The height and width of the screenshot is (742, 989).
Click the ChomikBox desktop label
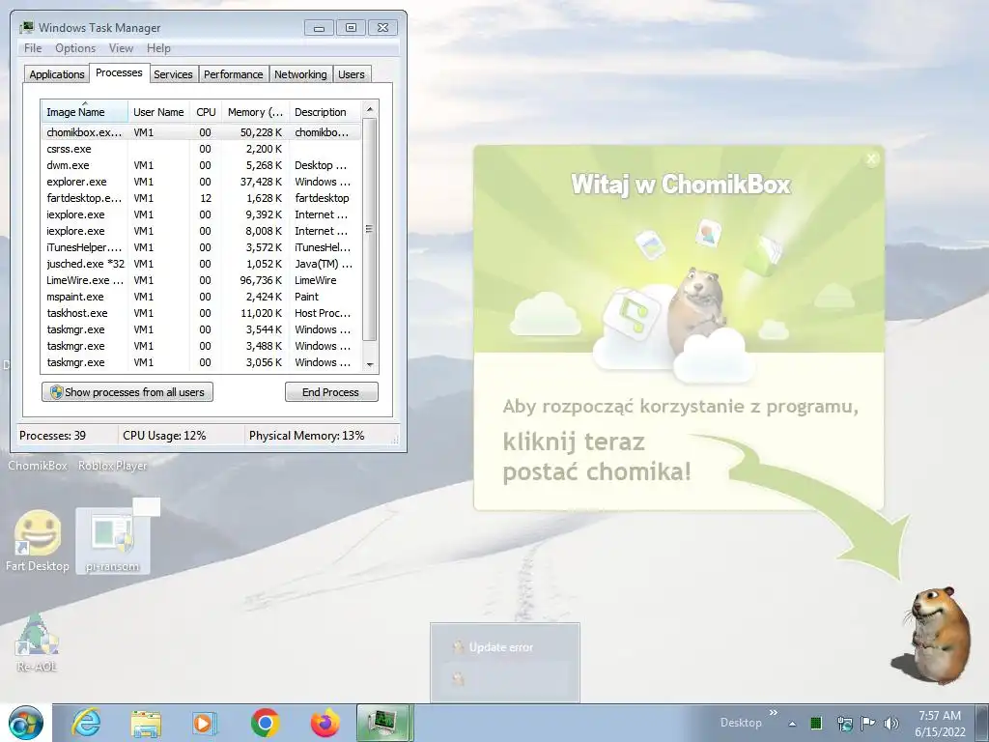coord(38,466)
